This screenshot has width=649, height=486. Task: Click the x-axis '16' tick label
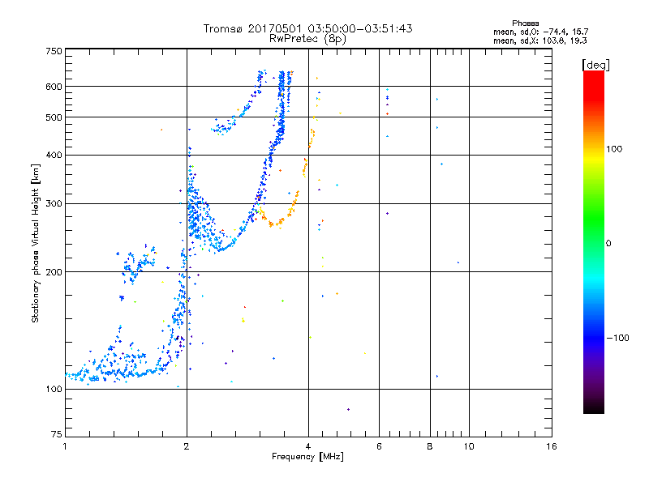pos(552,446)
